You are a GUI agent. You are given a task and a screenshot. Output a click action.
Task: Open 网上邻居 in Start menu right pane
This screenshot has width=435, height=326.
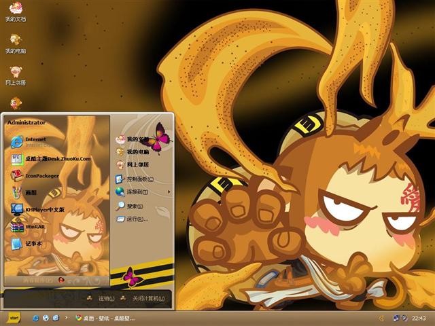[x=133, y=164]
